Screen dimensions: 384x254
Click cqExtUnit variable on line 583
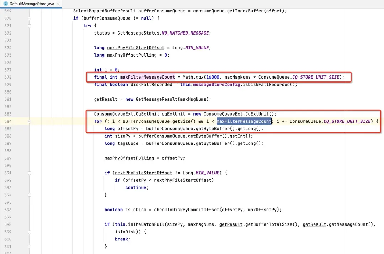click(x=174, y=114)
